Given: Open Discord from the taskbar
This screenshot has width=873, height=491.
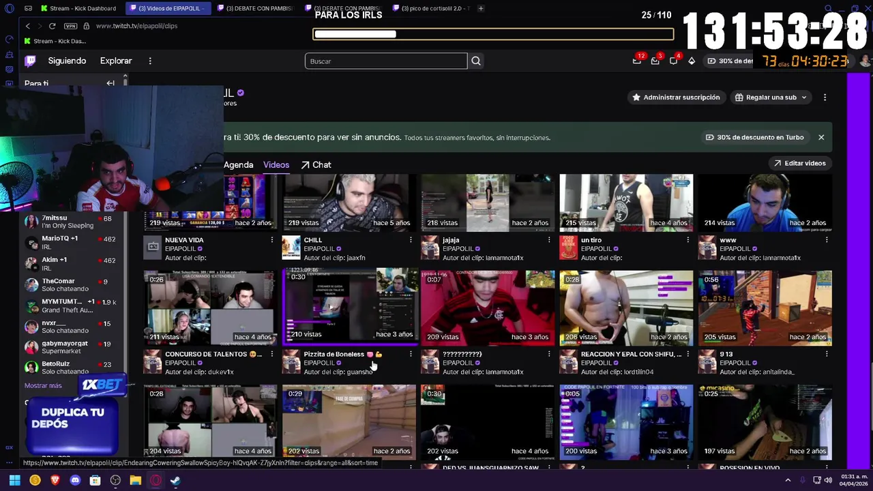Looking at the screenshot, I should (x=75, y=480).
